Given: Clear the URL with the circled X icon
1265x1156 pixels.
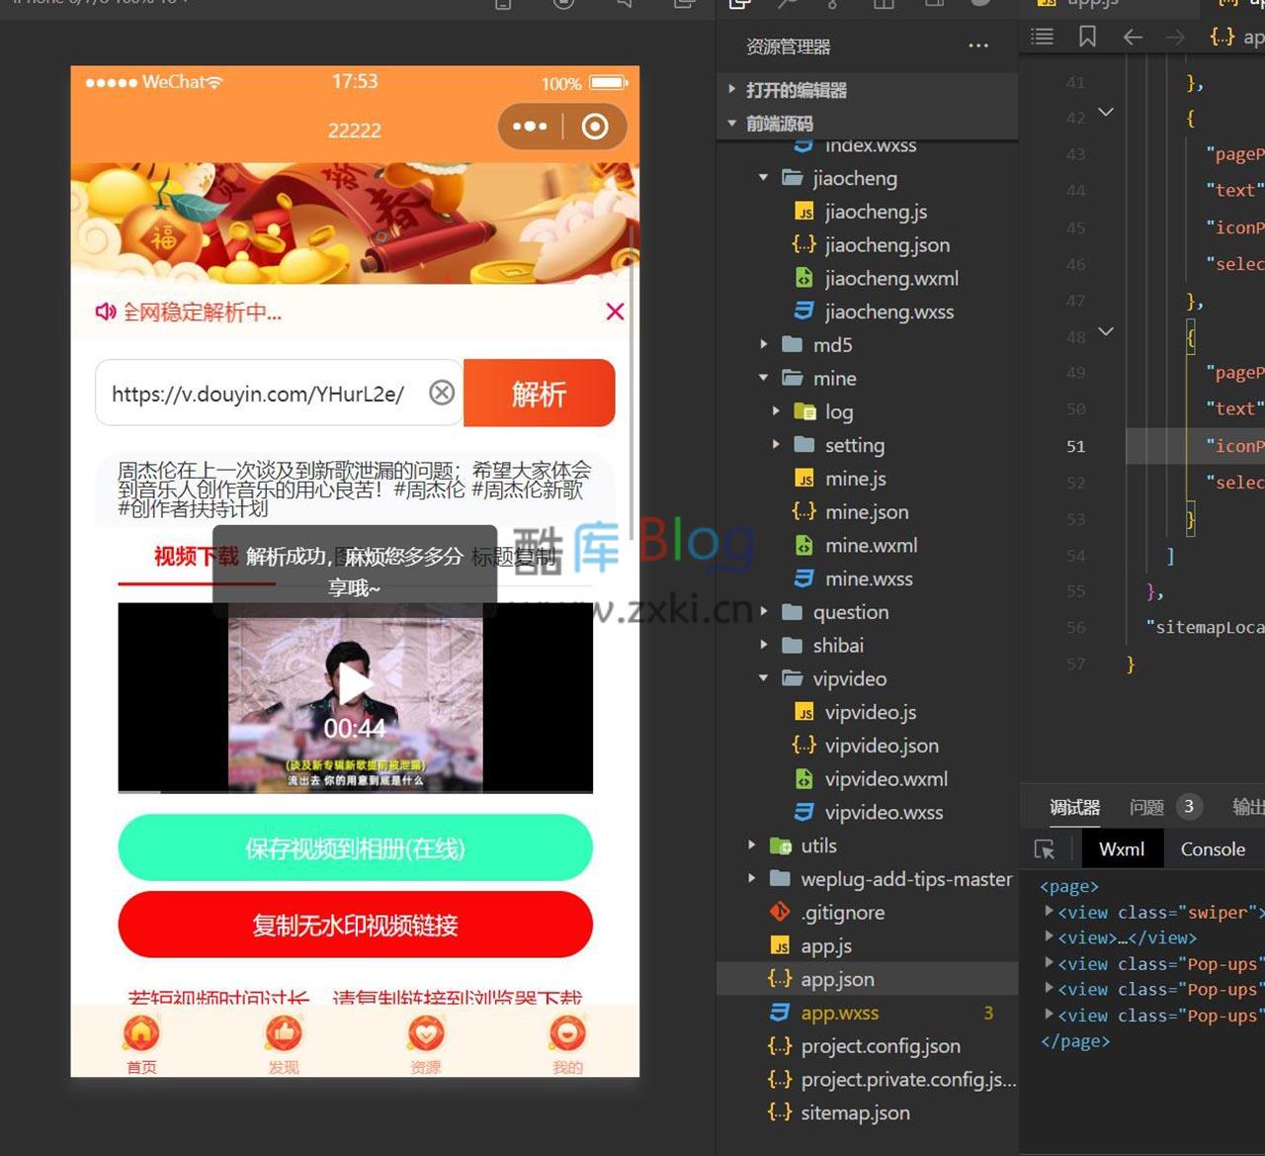Looking at the screenshot, I should click(442, 393).
